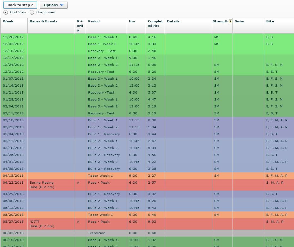This screenshot has width=294, height=247.
Task: Click the 0:48 completed hours for 06/03/2013
Action: [x=152, y=233]
